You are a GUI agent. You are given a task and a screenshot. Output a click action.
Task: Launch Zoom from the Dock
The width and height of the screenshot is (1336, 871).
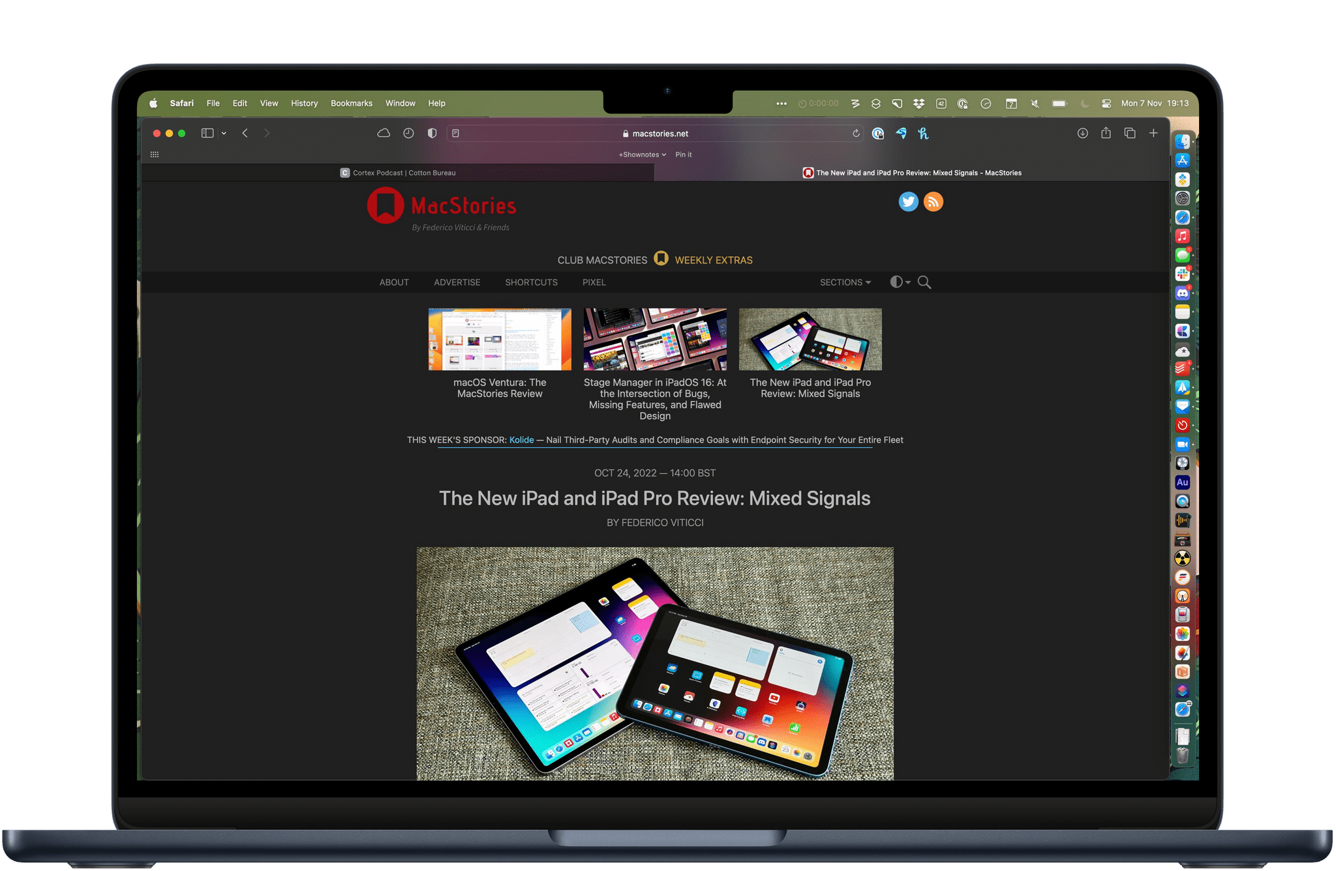[1182, 445]
